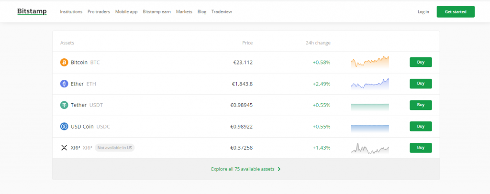Screen dimensions: 490x194
Task: Click the Bitcoin price €23,112
Action: pos(243,63)
